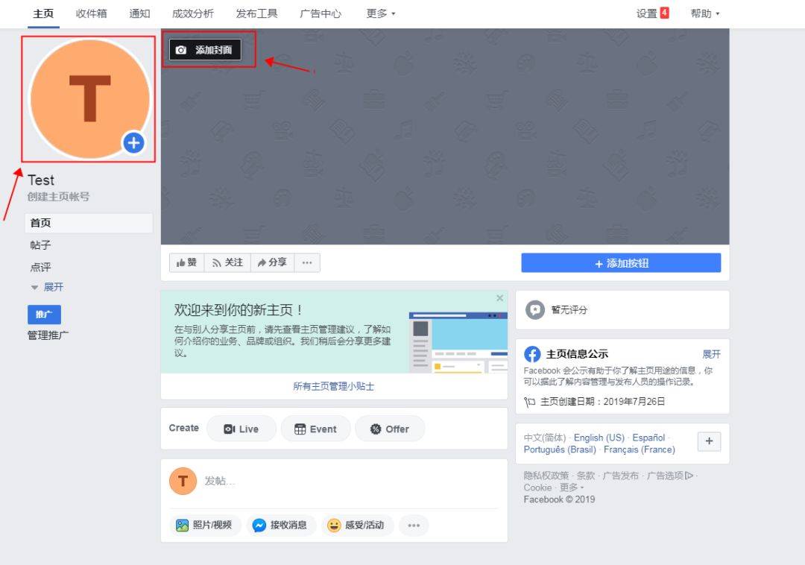Image resolution: width=805 pixels, height=565 pixels.
Task: Click the blue plus on profile picture
Action: [x=133, y=142]
